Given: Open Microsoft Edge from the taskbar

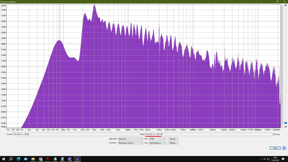Looking at the screenshot, I should pos(18,159).
